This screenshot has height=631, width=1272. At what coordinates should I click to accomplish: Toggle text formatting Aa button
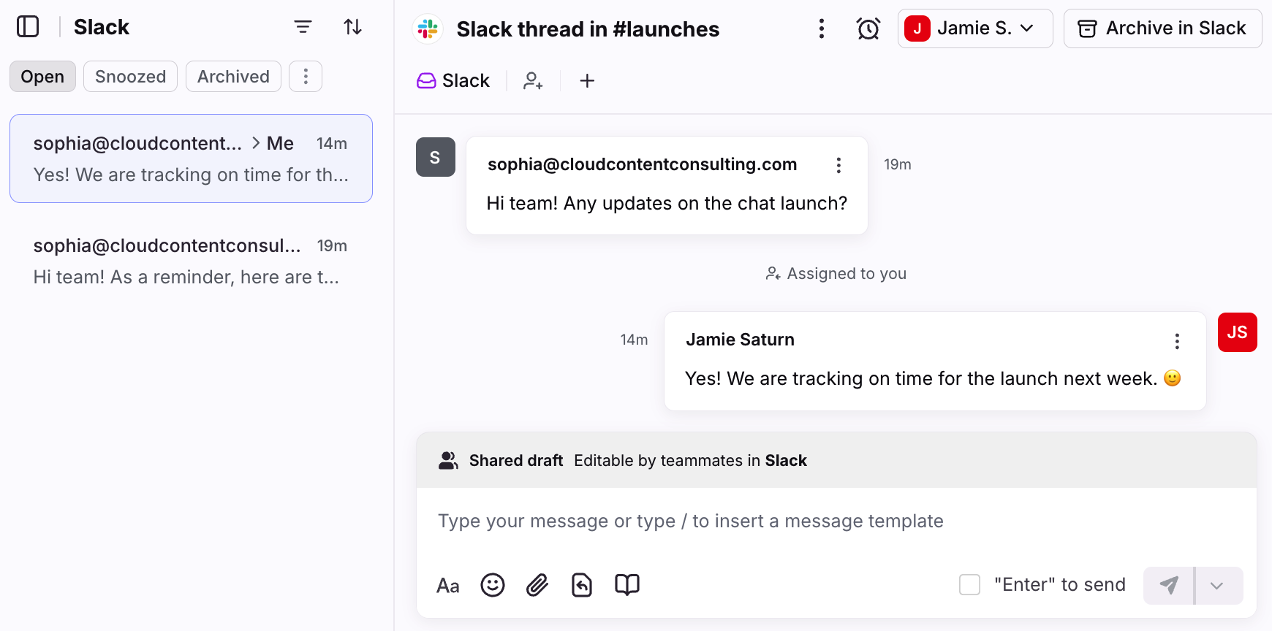coord(448,586)
